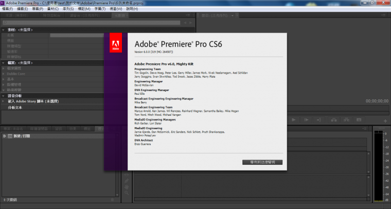Click the Export Frame camera icon
Viewport: 391px width, 209px height.
(x=359, y=120)
